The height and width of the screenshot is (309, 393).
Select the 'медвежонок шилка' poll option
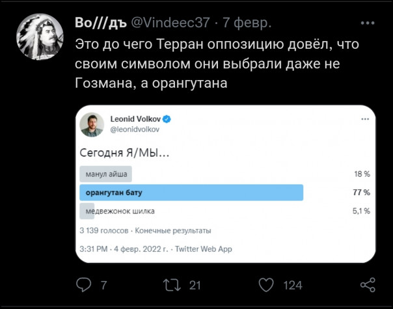[x=117, y=211]
